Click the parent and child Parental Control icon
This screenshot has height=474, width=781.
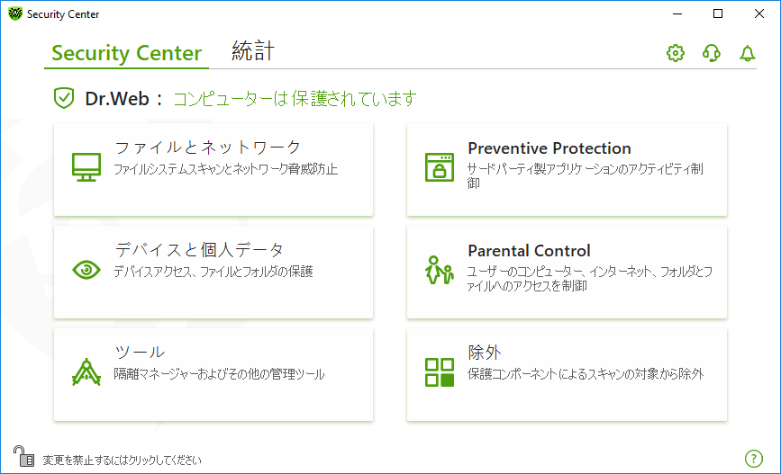tap(440, 270)
